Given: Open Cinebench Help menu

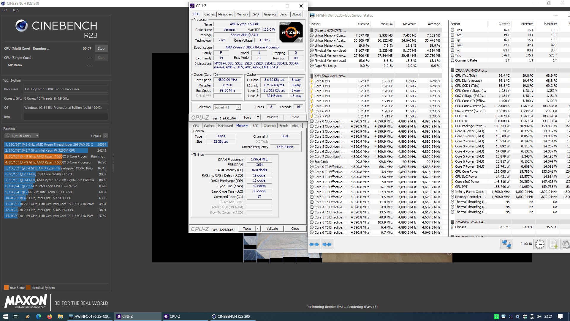Looking at the screenshot, I should [x=15, y=10].
